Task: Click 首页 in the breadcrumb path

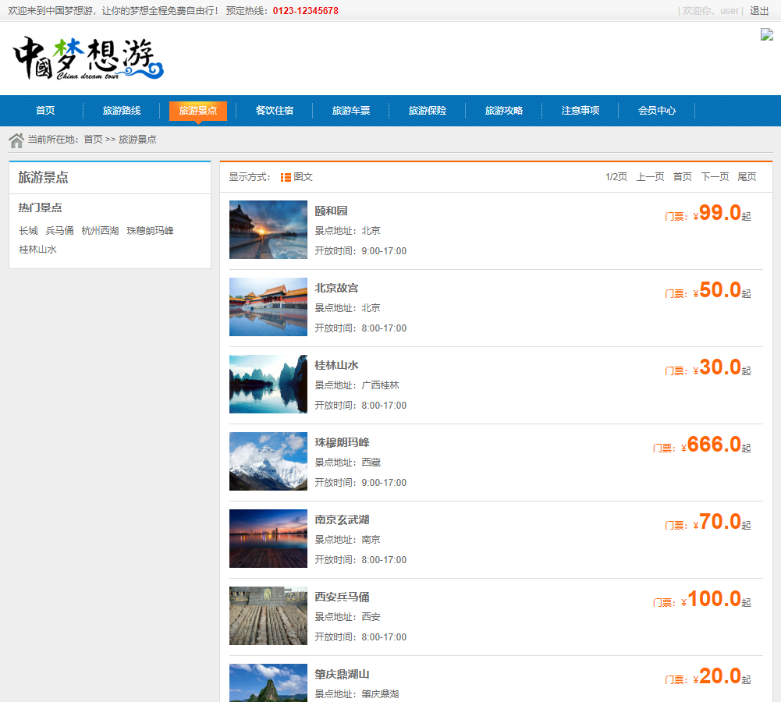Action: 93,140
